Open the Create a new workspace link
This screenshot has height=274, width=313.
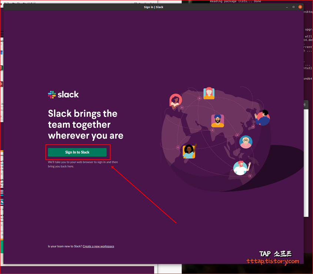pyautogui.click(x=99, y=246)
